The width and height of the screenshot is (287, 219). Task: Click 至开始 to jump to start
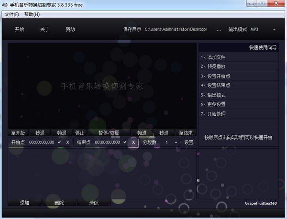point(18,133)
